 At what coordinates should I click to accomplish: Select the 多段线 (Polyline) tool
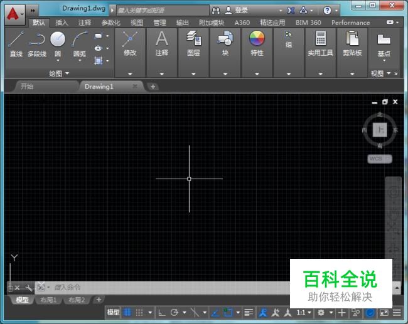36,43
